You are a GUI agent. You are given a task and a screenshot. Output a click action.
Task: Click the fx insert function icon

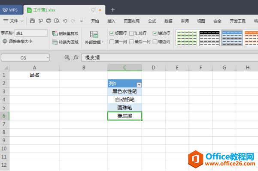(x=76, y=57)
